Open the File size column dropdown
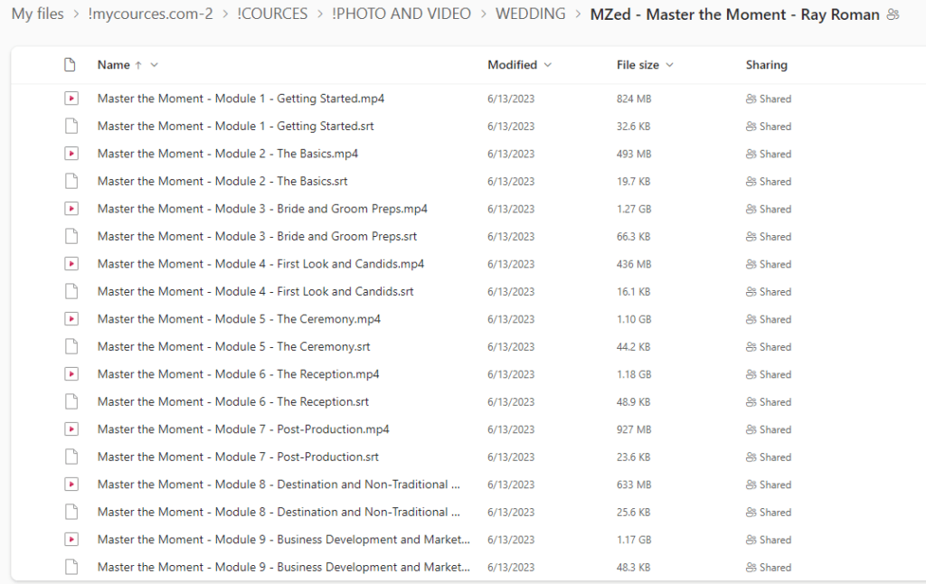Viewport: 926px width, 584px height. click(669, 65)
